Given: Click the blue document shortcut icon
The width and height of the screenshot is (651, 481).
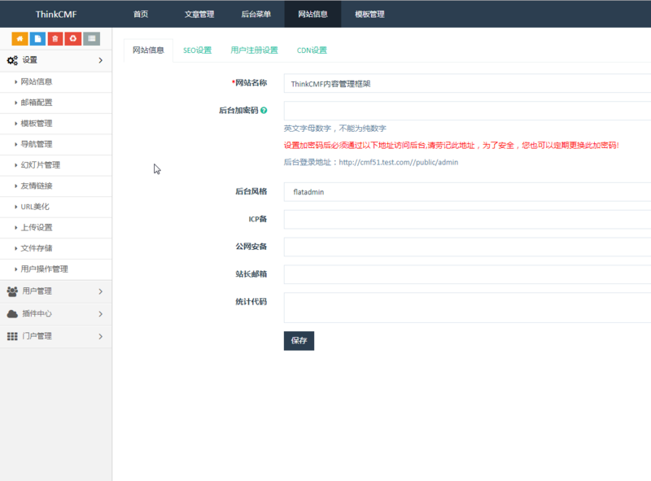Looking at the screenshot, I should 37,38.
